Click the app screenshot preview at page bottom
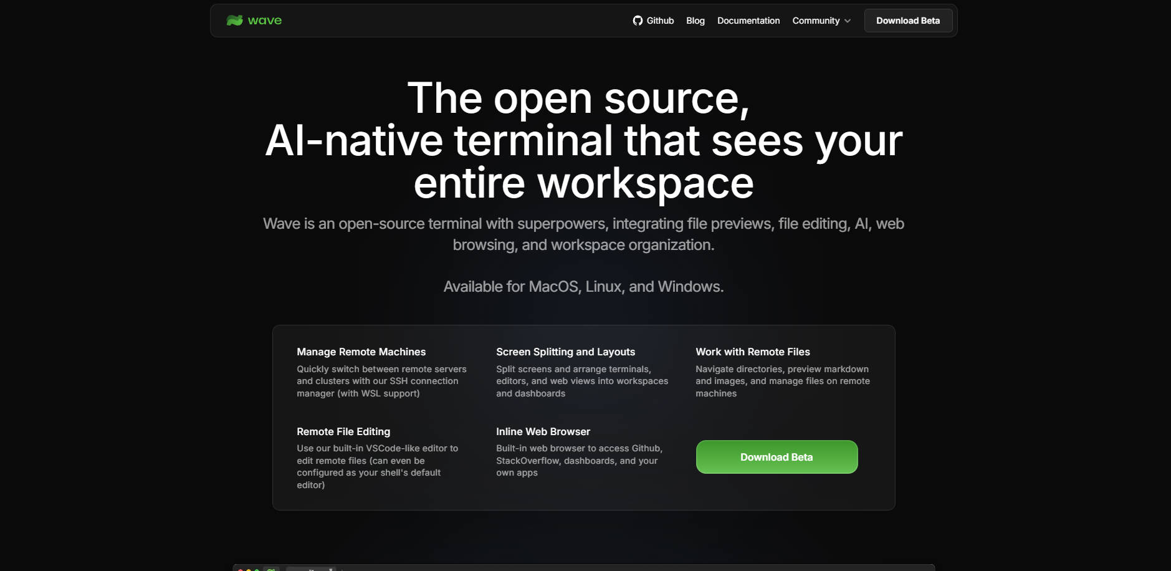Screen dimensions: 1171x571 [583, 567]
